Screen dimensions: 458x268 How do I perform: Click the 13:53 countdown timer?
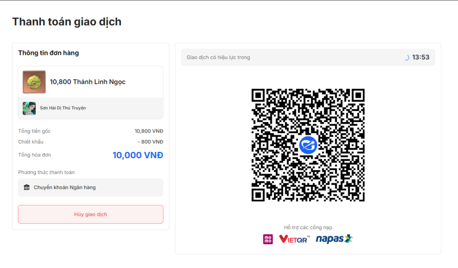coord(420,58)
